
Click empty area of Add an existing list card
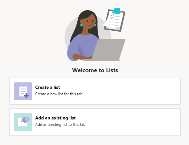tap(133, 122)
